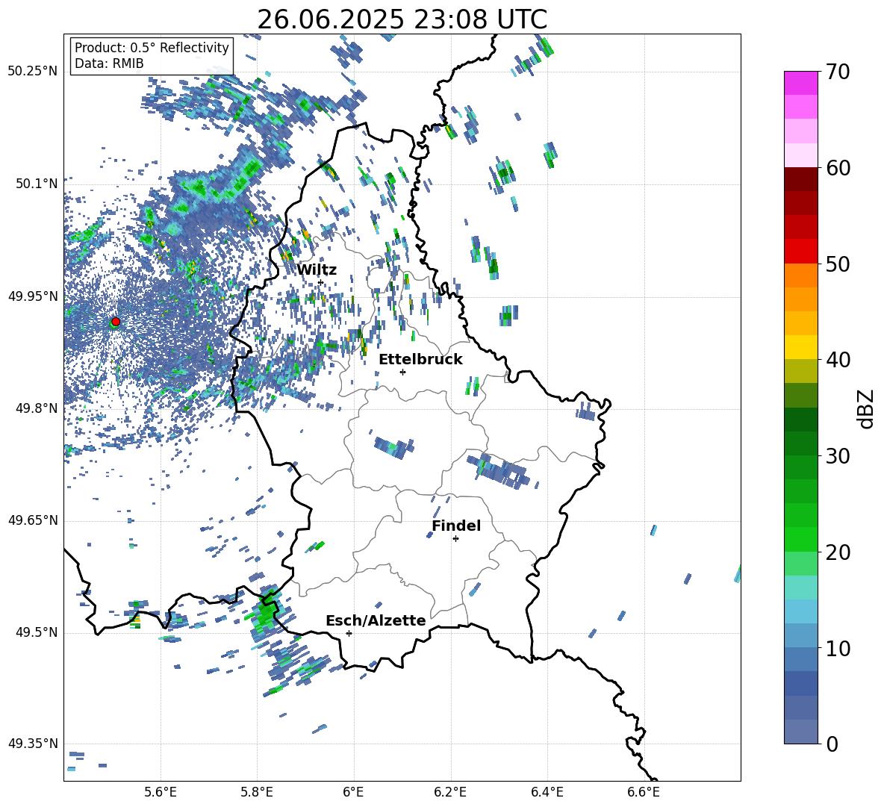Click the 6.4°E longitude label
The height and width of the screenshot is (807, 884).
(547, 792)
